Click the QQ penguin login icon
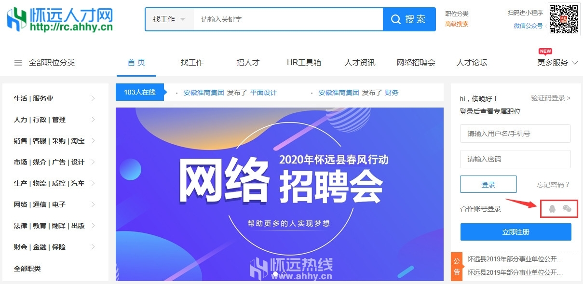 point(552,208)
